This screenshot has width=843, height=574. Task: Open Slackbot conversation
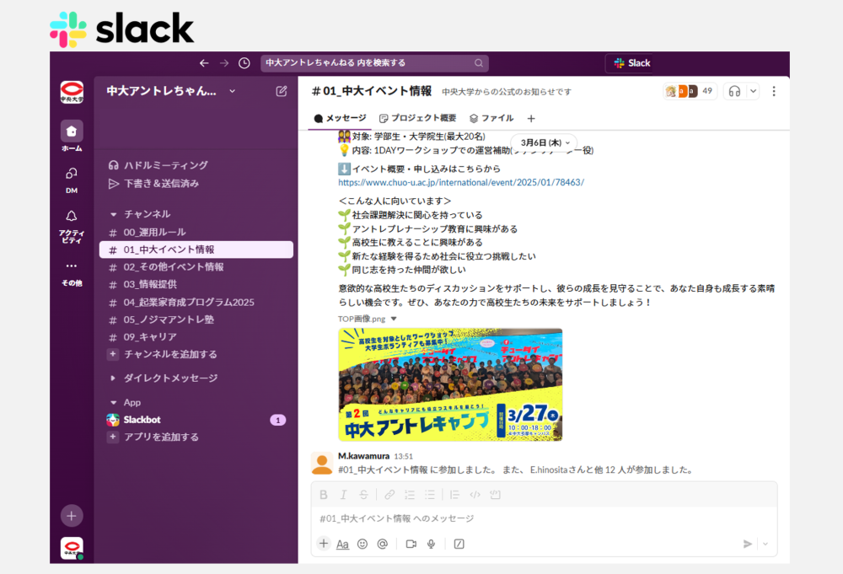point(196,420)
